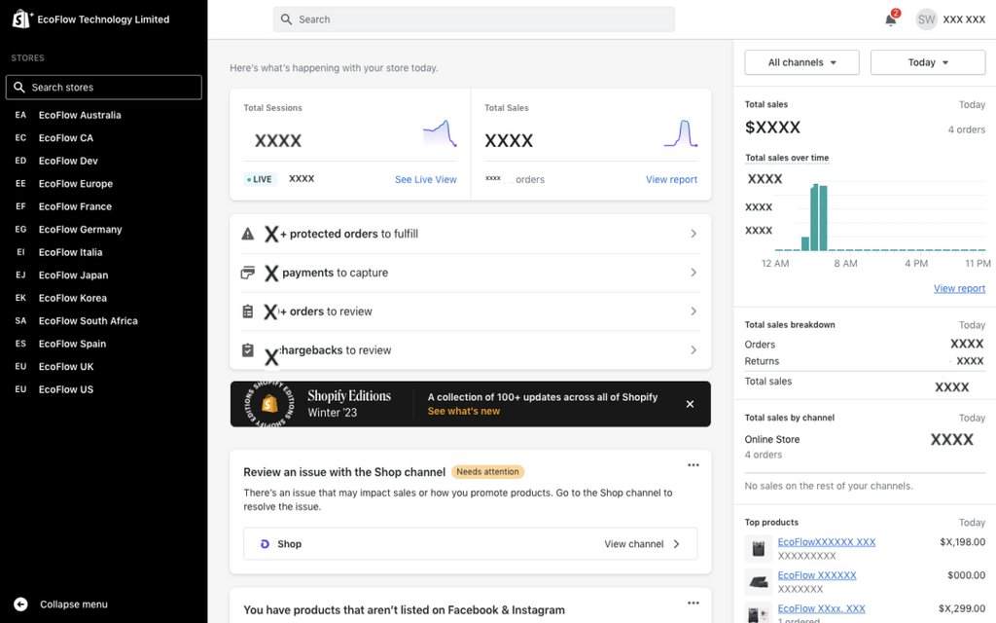Focus the Search stores field
The height and width of the screenshot is (623, 996).
click(x=104, y=88)
